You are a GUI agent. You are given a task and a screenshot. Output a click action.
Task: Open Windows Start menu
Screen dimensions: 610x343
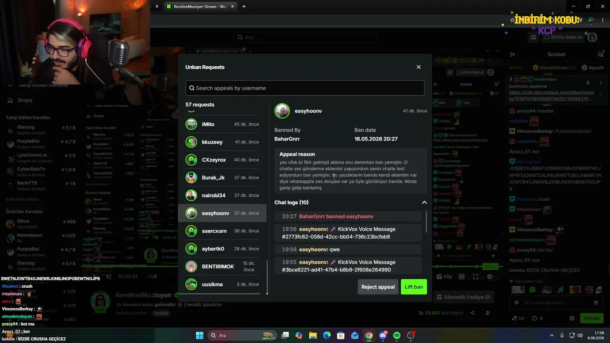point(199,335)
